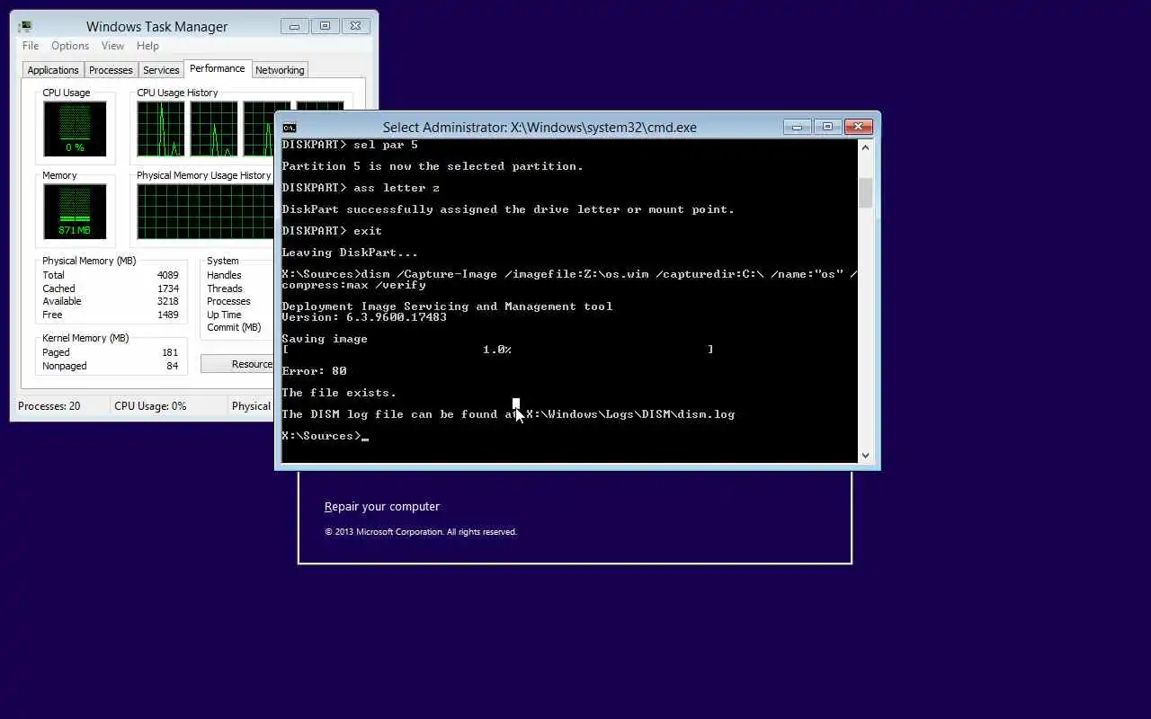Click the 'Threads' label in System group
1151x719 pixels.
(x=225, y=288)
